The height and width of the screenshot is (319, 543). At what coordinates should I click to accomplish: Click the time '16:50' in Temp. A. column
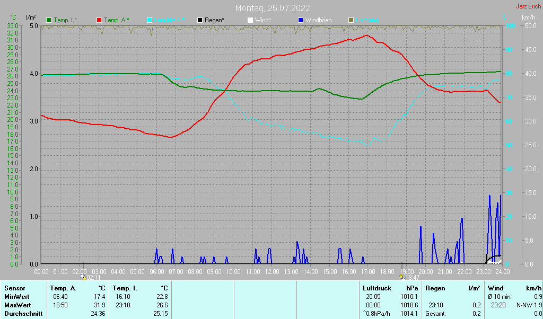coord(60,306)
